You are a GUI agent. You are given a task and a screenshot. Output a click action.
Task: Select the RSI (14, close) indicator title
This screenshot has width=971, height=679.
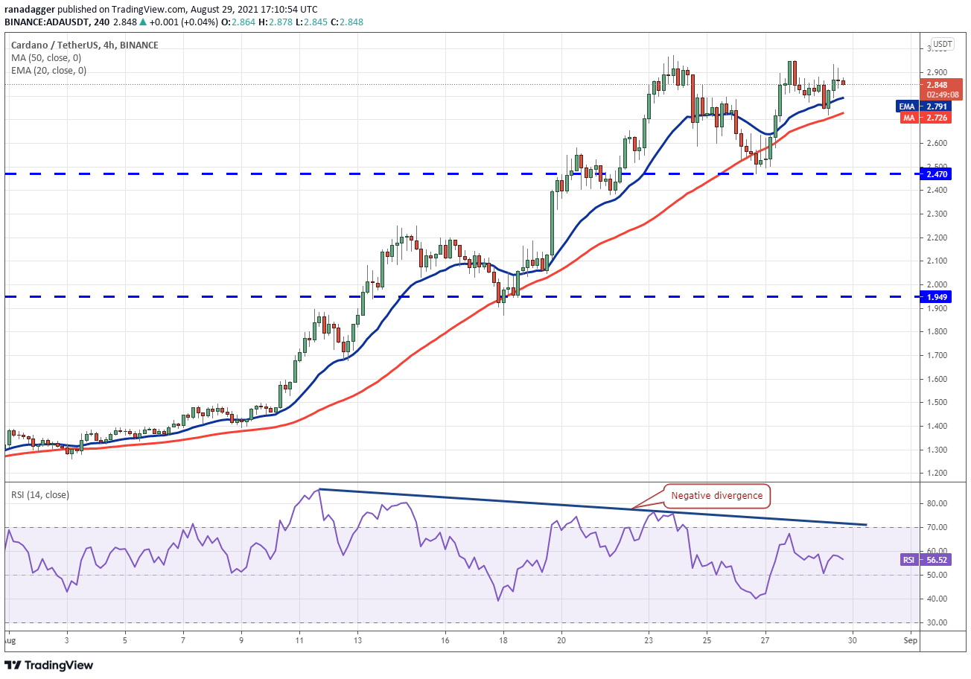(41, 494)
